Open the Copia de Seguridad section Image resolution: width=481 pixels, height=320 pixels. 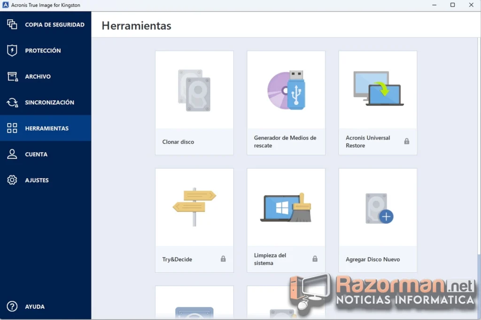tap(54, 25)
